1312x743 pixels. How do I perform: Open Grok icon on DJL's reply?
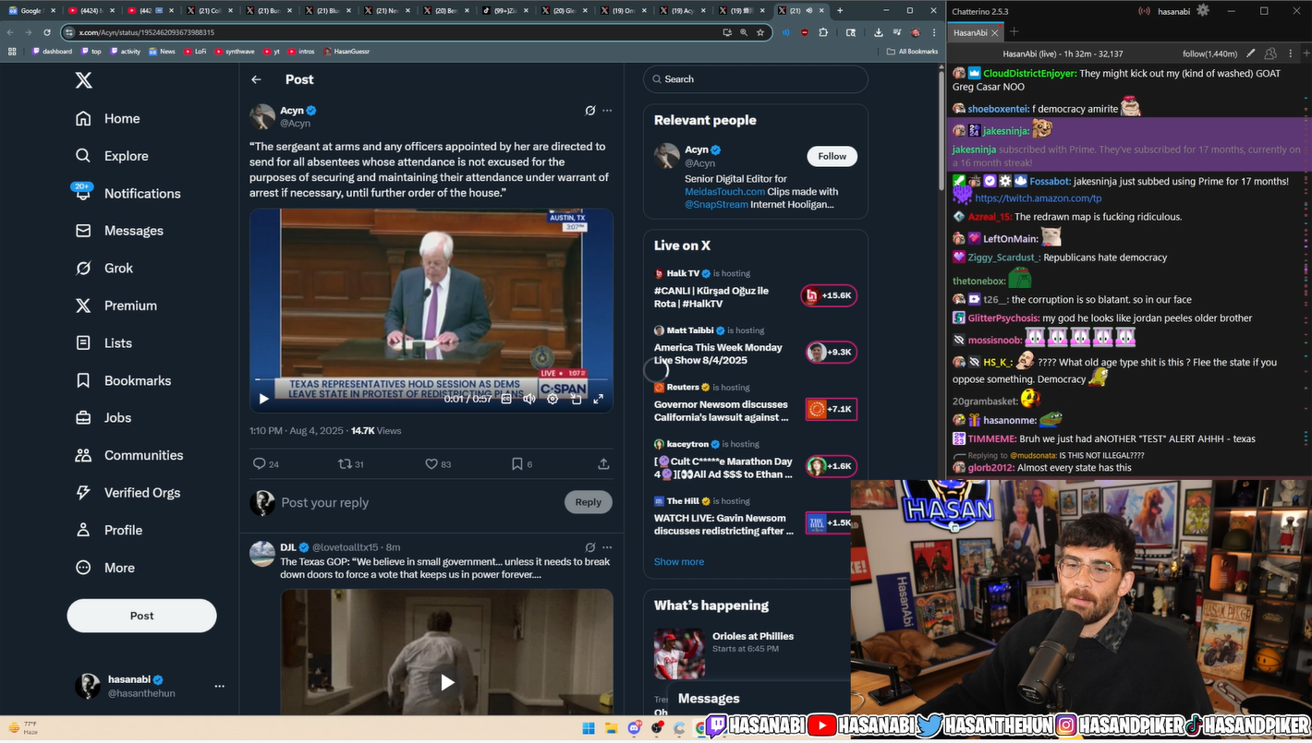point(590,547)
